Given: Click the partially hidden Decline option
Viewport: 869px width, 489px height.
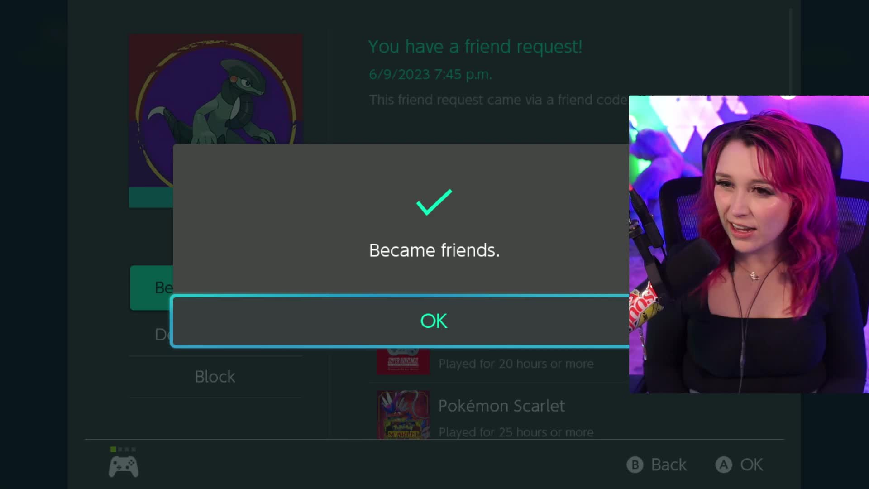Looking at the screenshot, I should (x=163, y=335).
